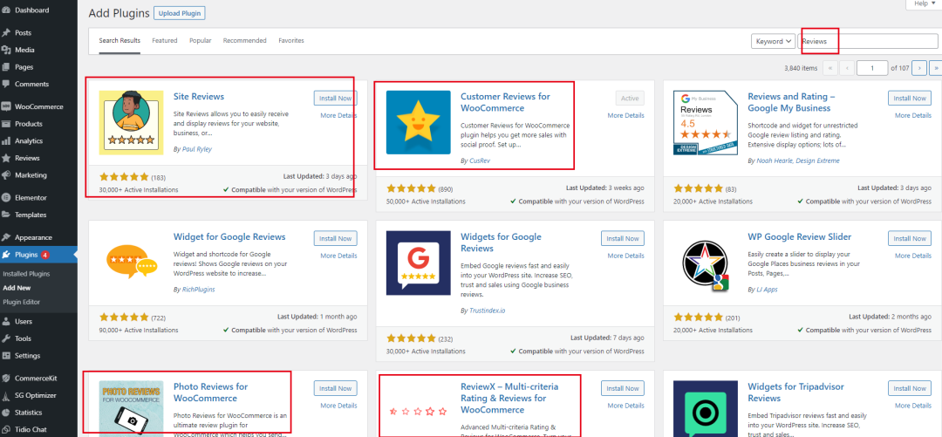The height and width of the screenshot is (437, 942).
Task: Install the Site Reviews plugin
Action: click(x=335, y=99)
